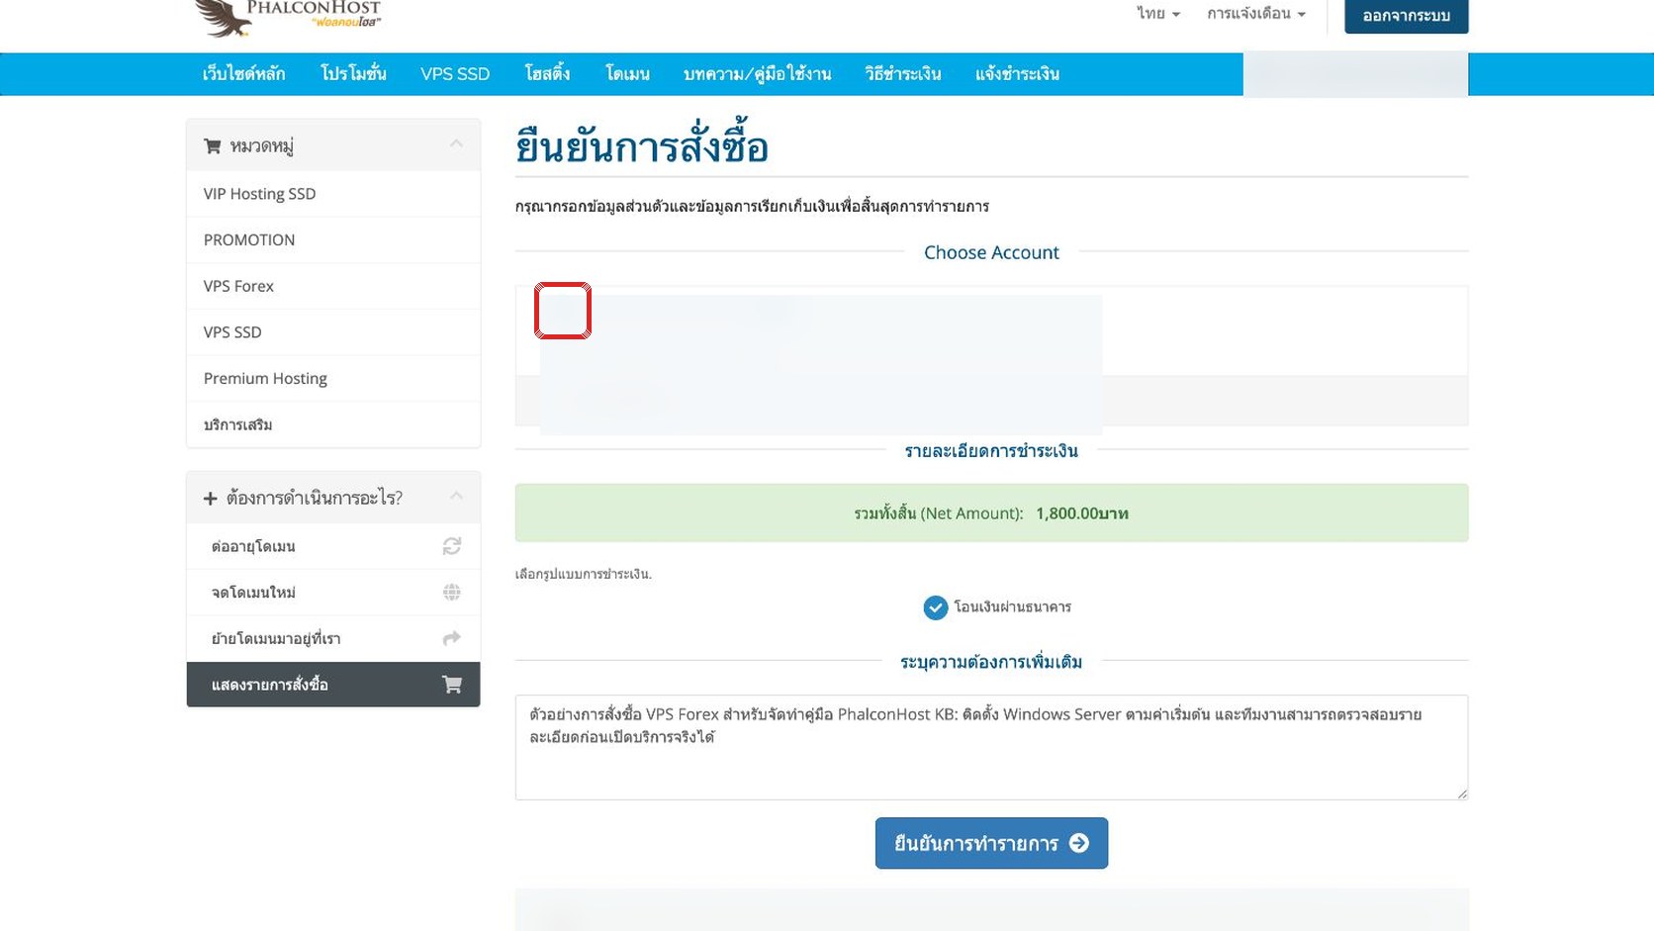Collapse the หมวดหมู่ panel with its chevron

(x=456, y=144)
